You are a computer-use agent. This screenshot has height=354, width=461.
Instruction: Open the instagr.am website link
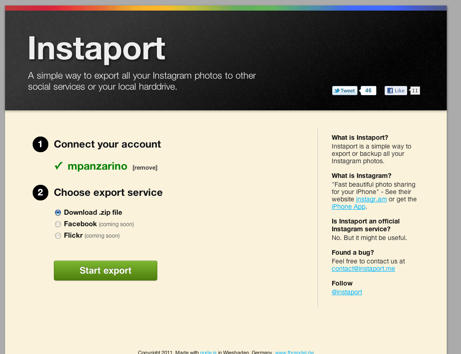371,199
